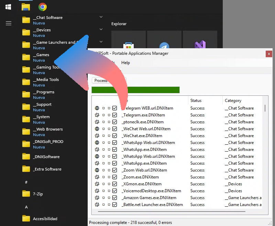This screenshot has width=275, height=226.
Task: Click the _Media Tools folder icon
Action: (x=26, y=82)
